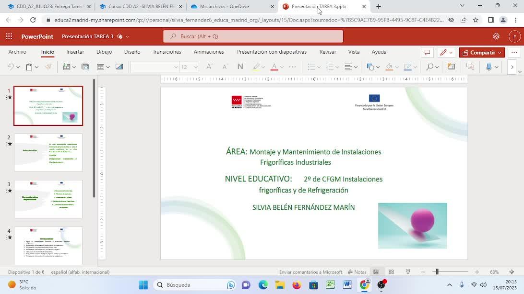The height and width of the screenshot is (294, 524).
Task: Expand the font size dropdown
Action: pos(196,67)
